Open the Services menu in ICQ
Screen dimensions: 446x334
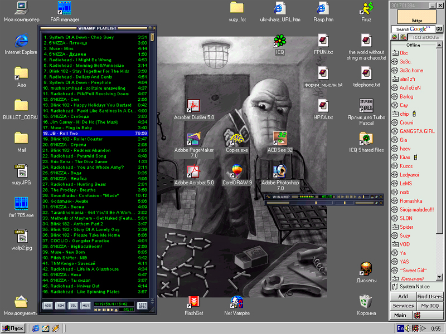point(403,306)
